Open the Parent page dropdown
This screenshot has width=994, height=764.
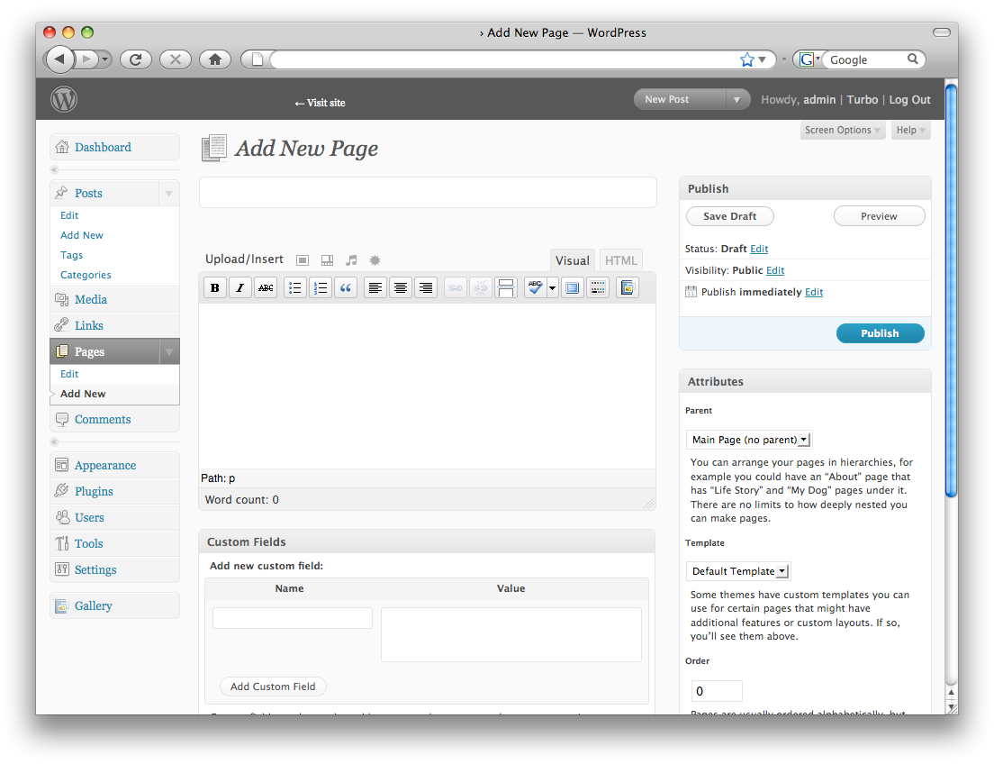(x=749, y=440)
